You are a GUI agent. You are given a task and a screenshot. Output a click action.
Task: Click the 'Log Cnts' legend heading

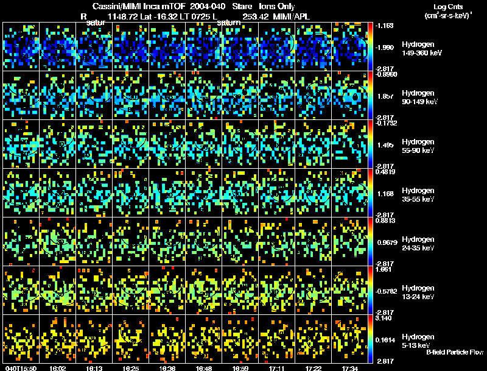pos(448,7)
